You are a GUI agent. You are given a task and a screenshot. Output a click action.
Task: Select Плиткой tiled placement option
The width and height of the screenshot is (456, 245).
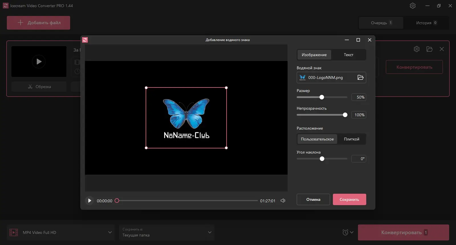[351, 139]
